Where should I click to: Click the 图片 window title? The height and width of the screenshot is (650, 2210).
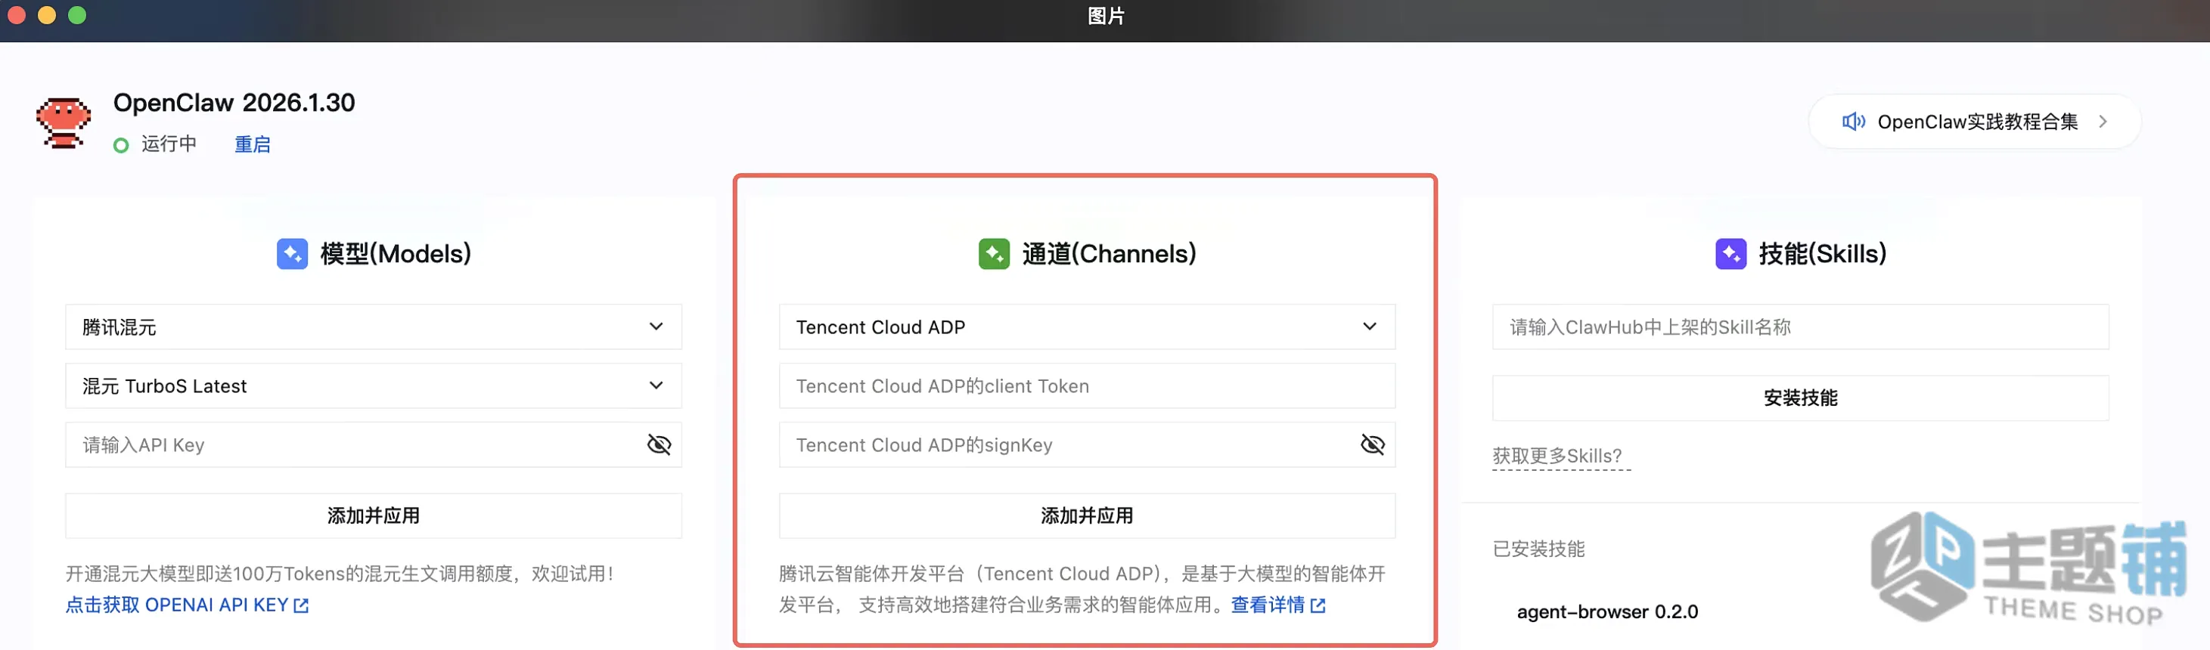pos(1106,17)
